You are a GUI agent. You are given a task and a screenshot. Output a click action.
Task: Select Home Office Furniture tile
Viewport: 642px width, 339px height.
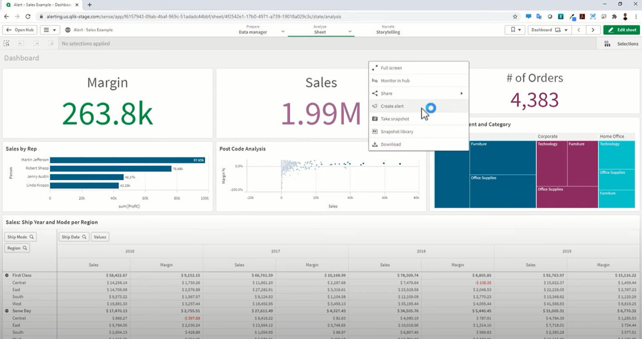coord(617,199)
